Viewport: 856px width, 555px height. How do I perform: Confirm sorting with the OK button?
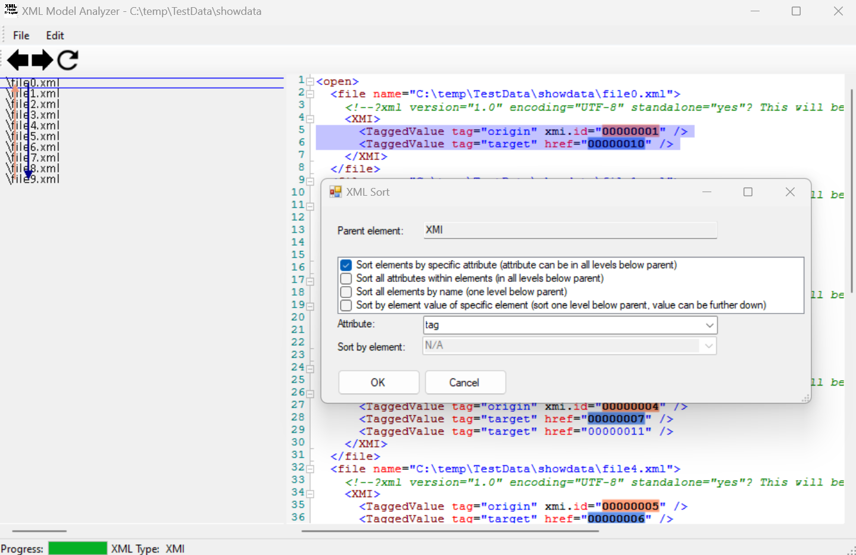tap(379, 382)
